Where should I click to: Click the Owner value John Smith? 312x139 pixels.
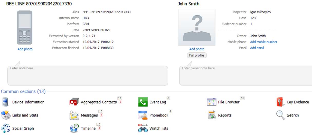click(258, 36)
